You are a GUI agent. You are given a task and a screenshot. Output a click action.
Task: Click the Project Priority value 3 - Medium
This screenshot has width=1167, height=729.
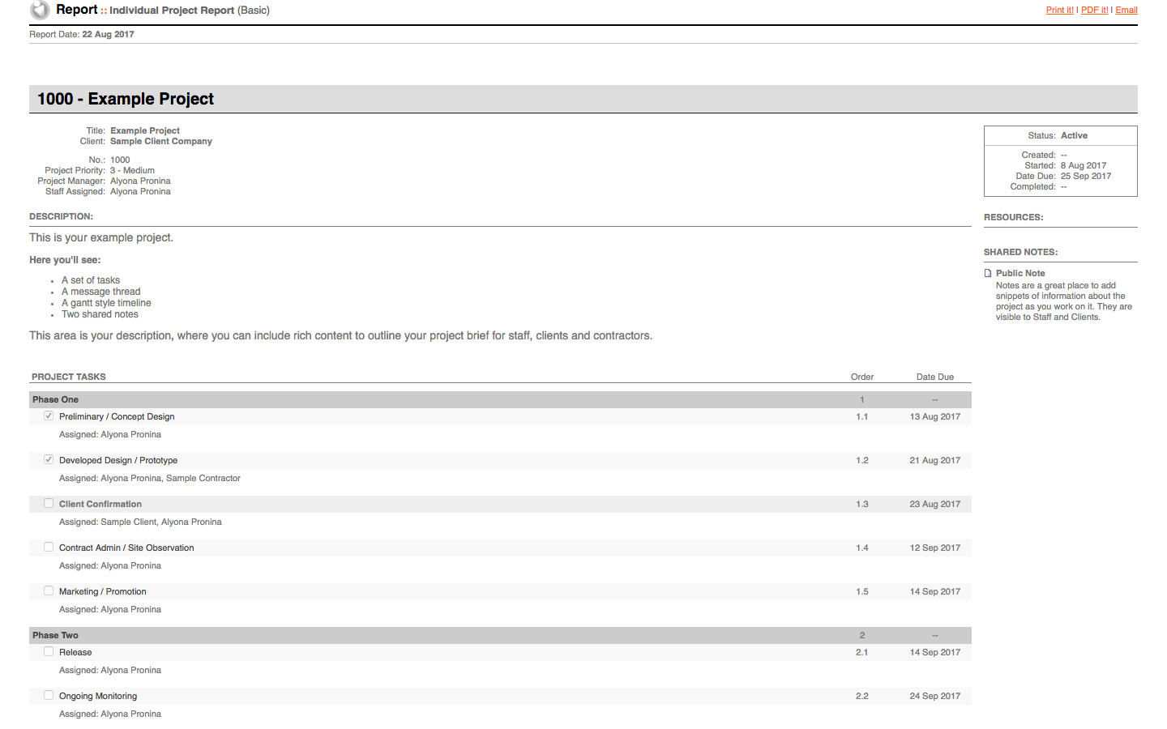click(x=132, y=170)
